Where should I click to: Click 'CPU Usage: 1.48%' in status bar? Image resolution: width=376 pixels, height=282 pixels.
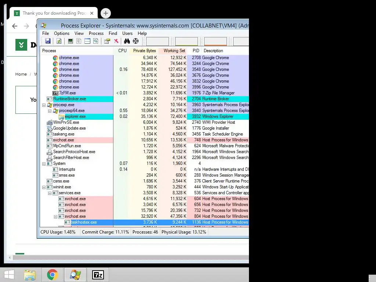pyautogui.click(x=58, y=232)
